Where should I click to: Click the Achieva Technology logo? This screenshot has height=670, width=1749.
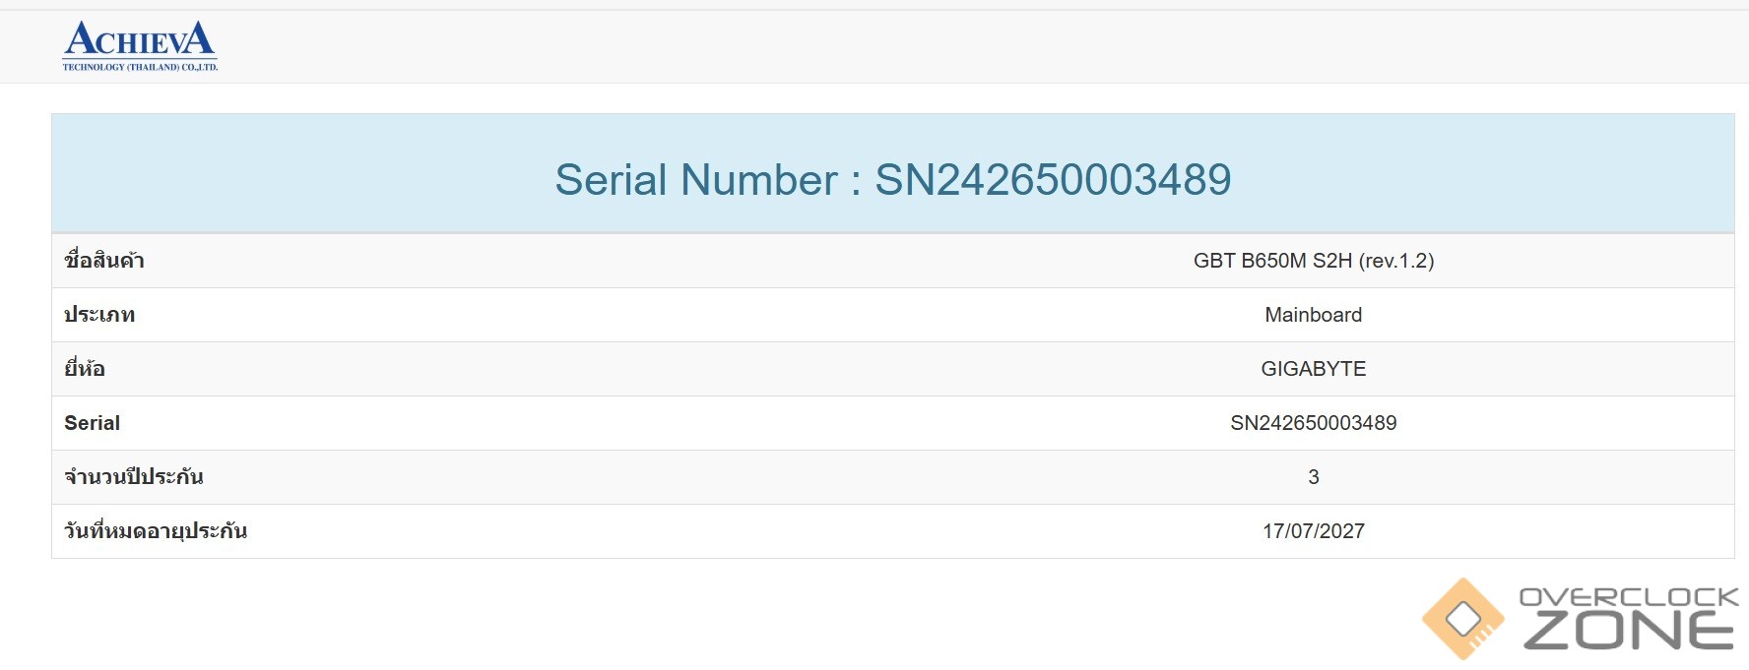(x=140, y=46)
